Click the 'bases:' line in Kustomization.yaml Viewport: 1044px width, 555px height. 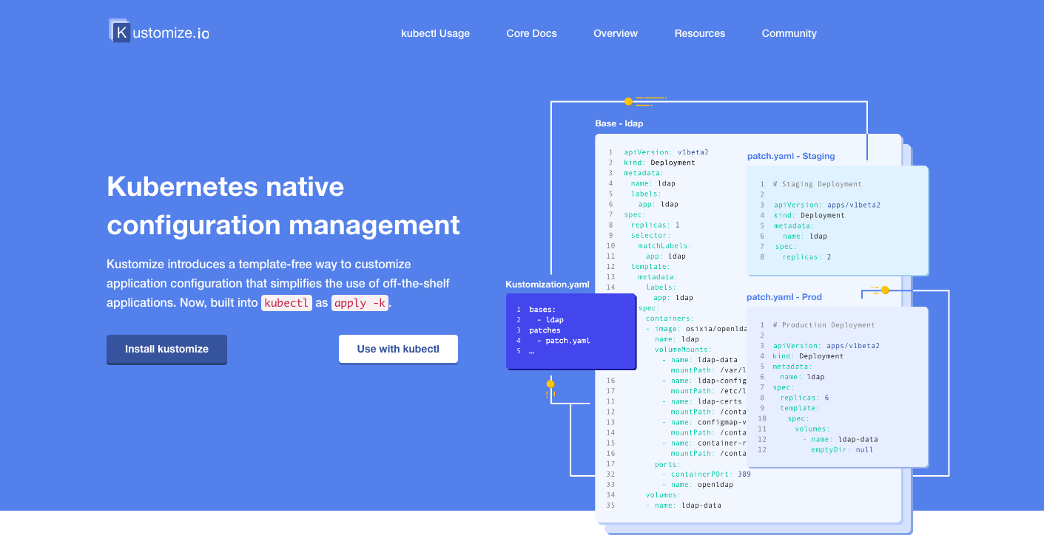click(x=542, y=310)
